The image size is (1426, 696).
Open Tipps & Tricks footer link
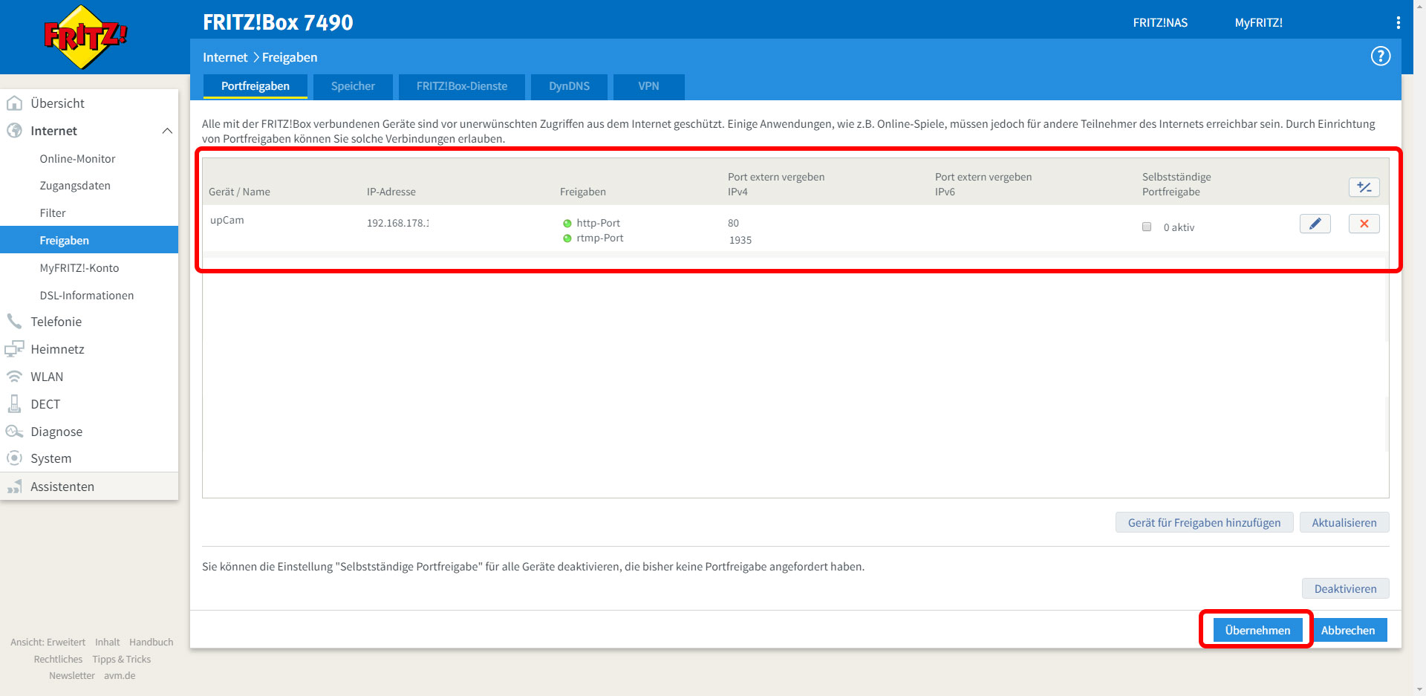(x=121, y=659)
